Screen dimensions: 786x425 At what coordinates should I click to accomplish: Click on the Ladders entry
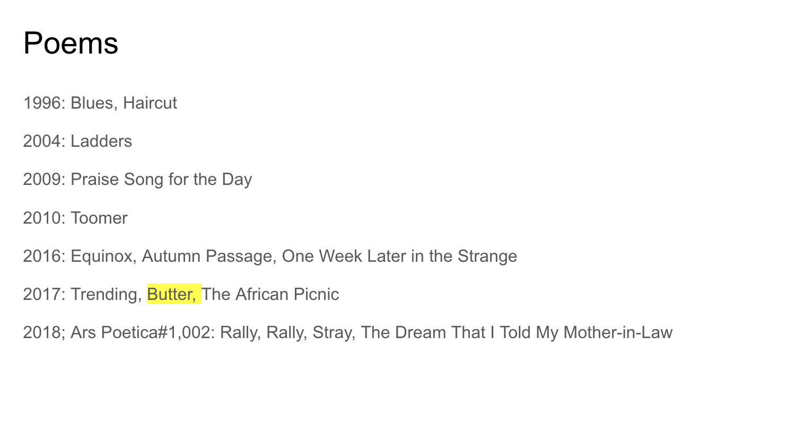(101, 141)
